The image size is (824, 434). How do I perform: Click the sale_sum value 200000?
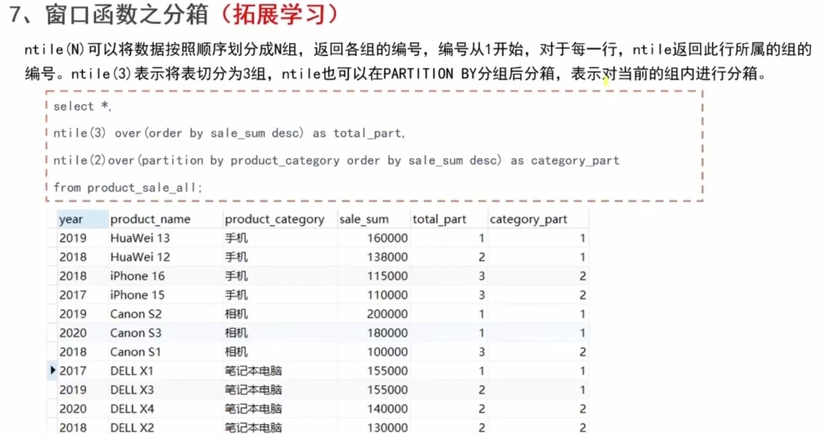pyautogui.click(x=387, y=314)
